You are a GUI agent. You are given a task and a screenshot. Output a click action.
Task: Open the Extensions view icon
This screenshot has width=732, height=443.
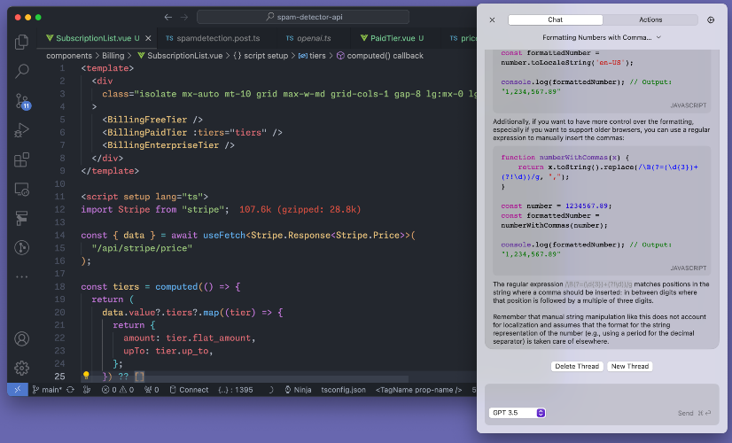(x=21, y=159)
